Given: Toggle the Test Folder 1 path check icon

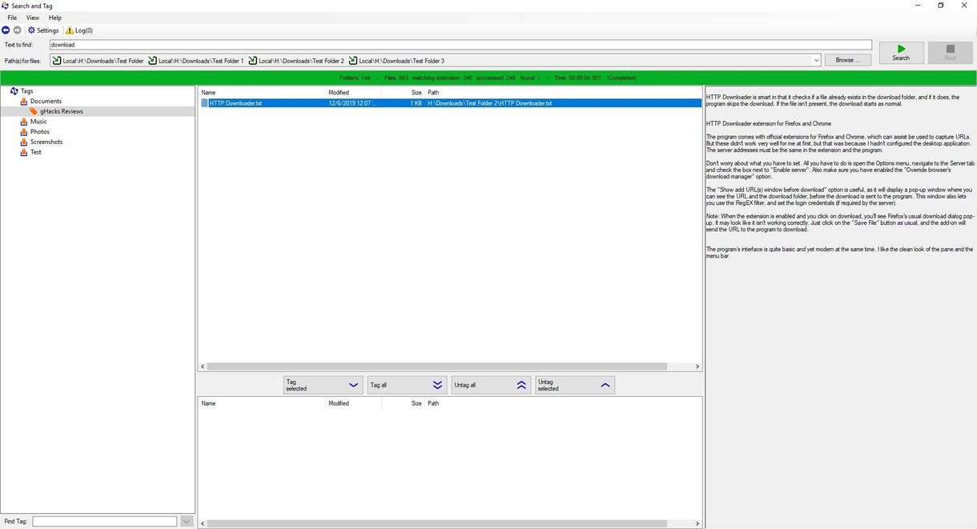Looking at the screenshot, I should click(x=152, y=61).
